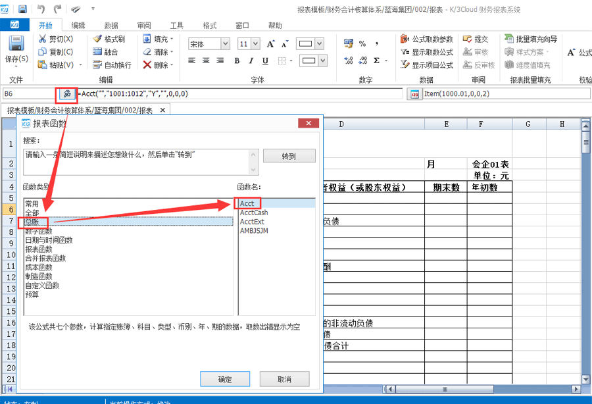Click Paste 粘贴(V) icon
Screen dimensions: 592x404
click(42, 64)
